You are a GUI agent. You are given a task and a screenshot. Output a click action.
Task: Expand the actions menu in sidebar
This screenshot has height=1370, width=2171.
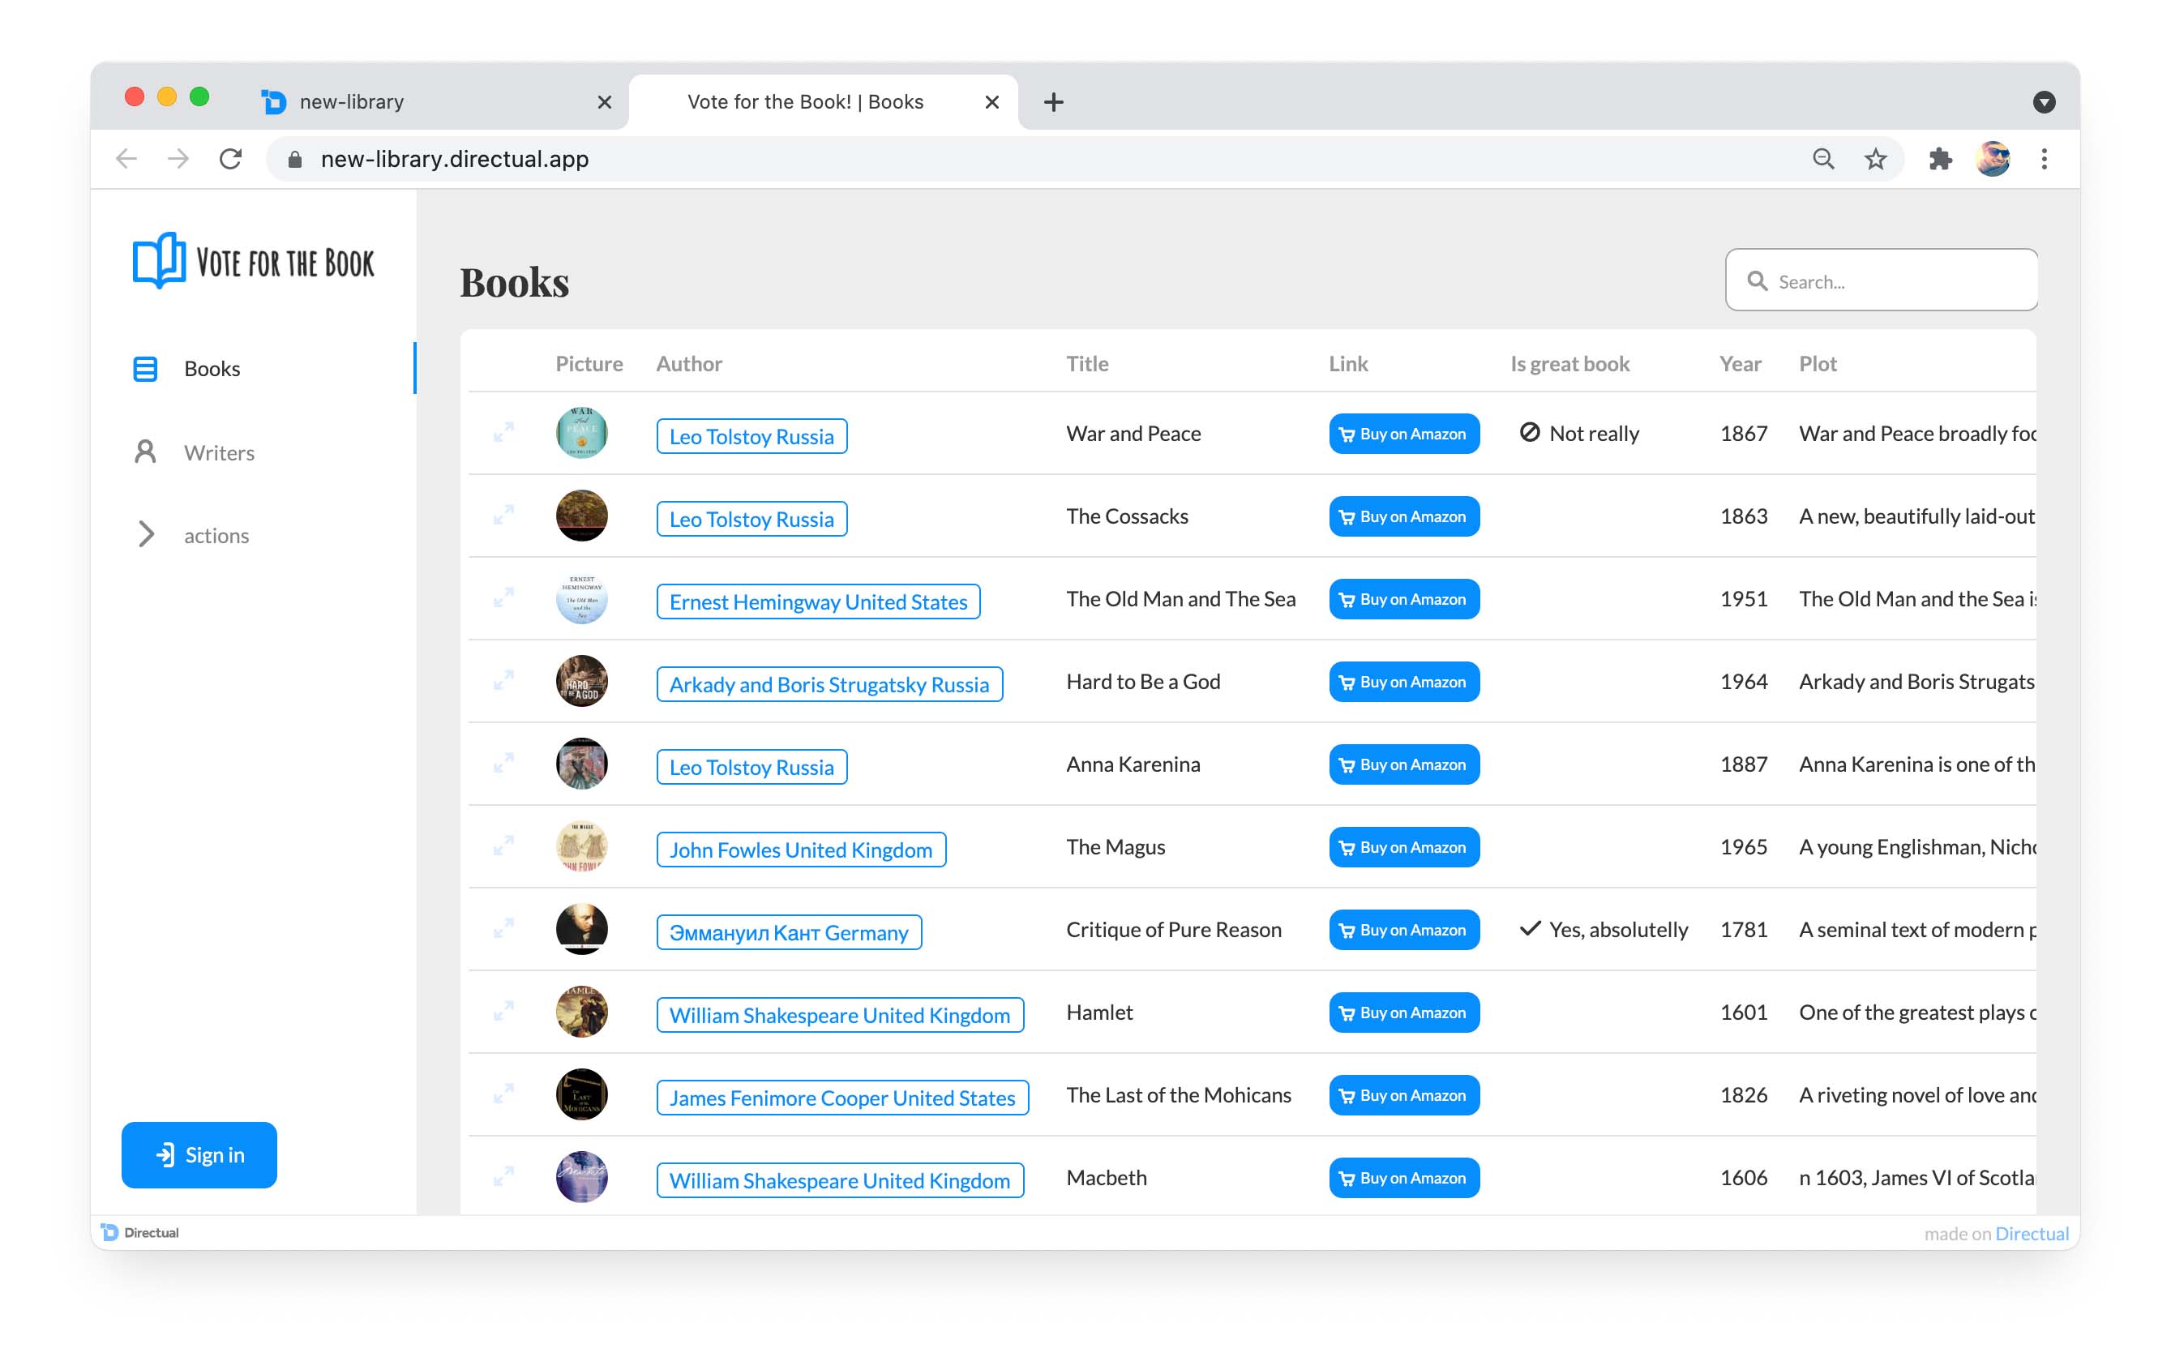click(x=146, y=534)
